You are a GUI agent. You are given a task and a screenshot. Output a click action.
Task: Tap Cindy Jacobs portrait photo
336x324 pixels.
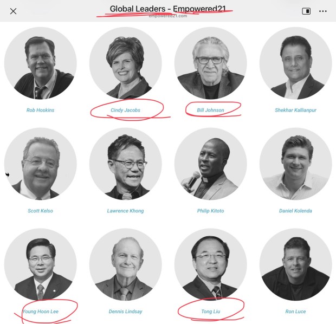pos(126,63)
